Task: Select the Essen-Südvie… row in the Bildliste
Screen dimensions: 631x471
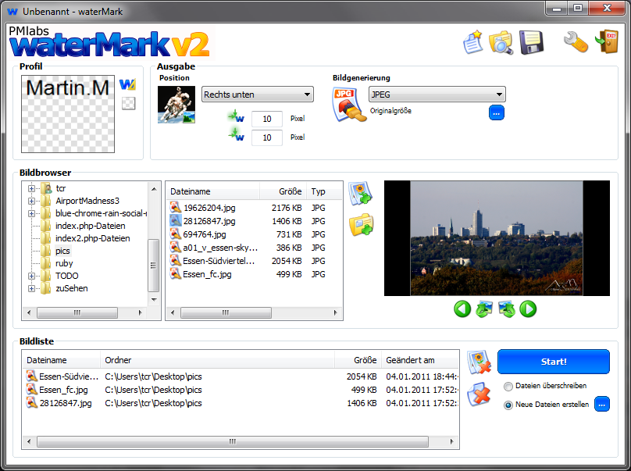Action: tap(241, 376)
